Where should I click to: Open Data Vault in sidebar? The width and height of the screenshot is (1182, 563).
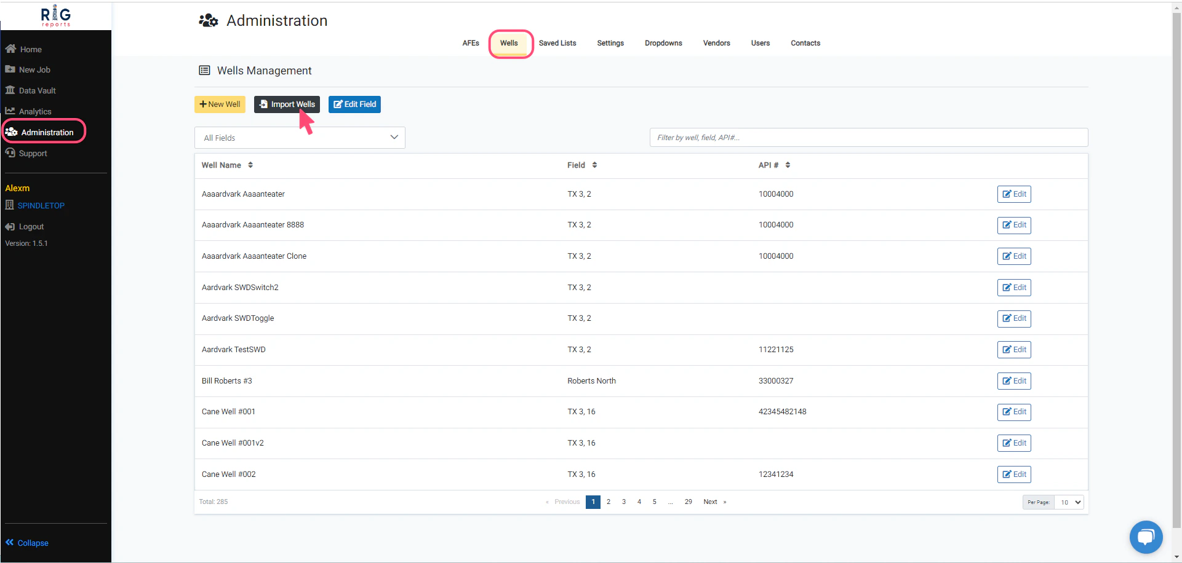point(30,90)
